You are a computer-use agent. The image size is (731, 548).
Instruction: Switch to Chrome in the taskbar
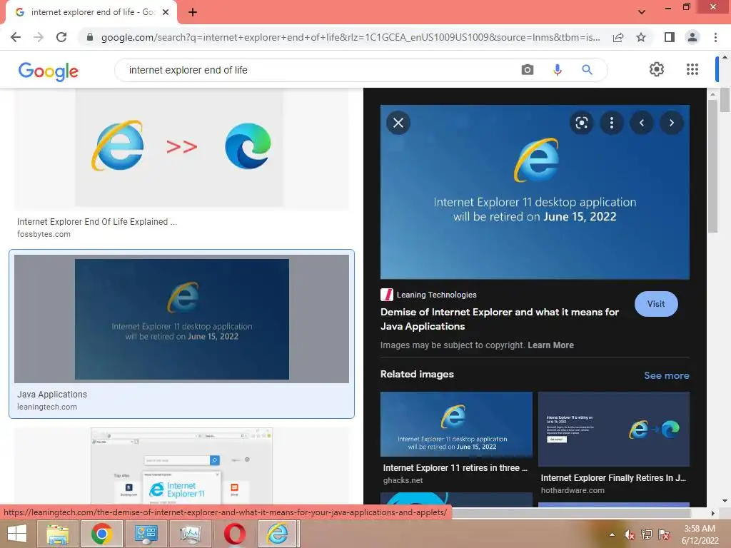coord(101,534)
